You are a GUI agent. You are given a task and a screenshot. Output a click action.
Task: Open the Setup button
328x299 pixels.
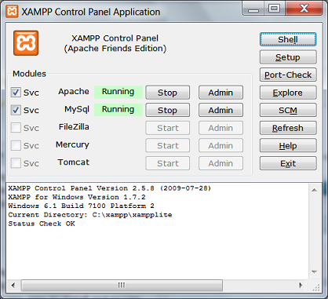click(x=288, y=57)
